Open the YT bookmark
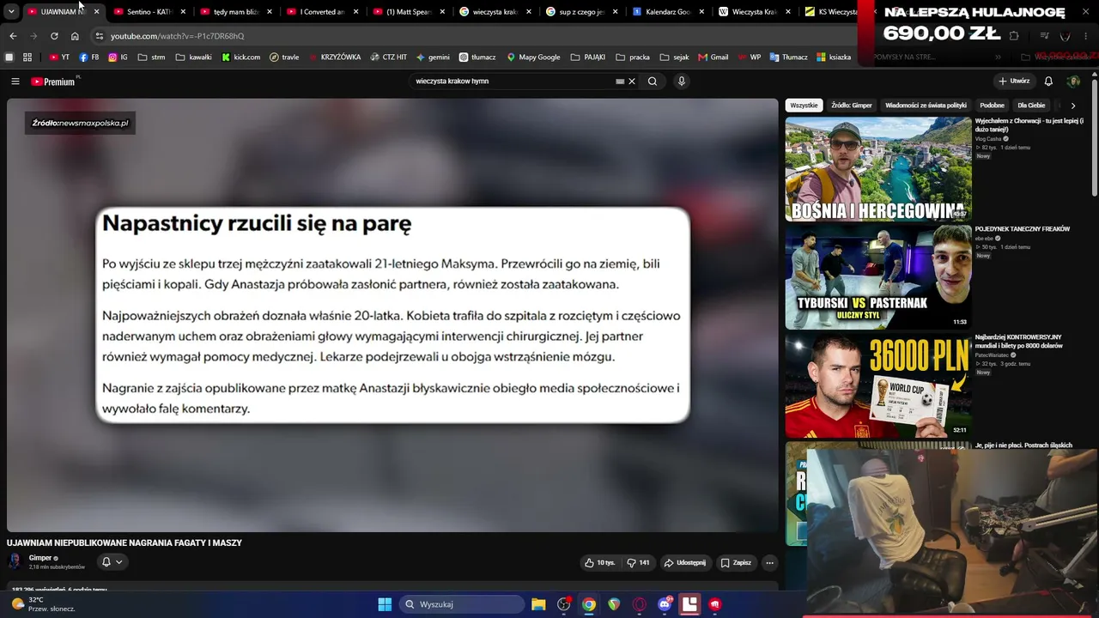1099x618 pixels. (x=59, y=58)
